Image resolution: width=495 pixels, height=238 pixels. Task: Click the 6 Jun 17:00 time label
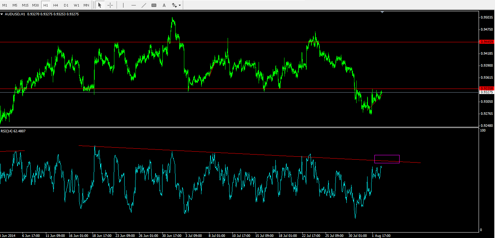point(32,235)
